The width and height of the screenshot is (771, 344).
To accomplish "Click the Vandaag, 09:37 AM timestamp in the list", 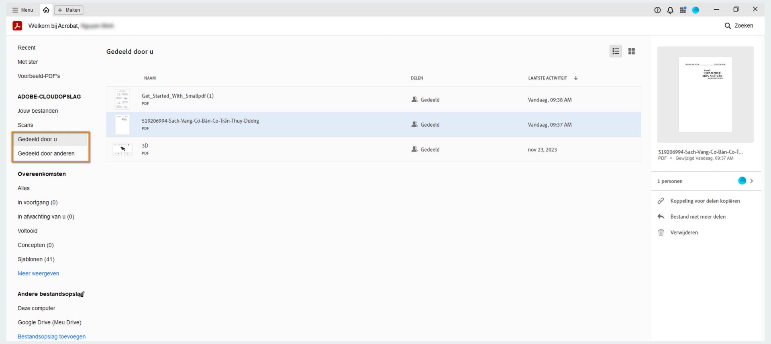I will click(x=550, y=125).
